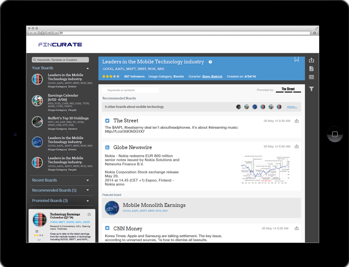Click the CNN Money post title
349x267 pixels.
[x=128, y=229]
